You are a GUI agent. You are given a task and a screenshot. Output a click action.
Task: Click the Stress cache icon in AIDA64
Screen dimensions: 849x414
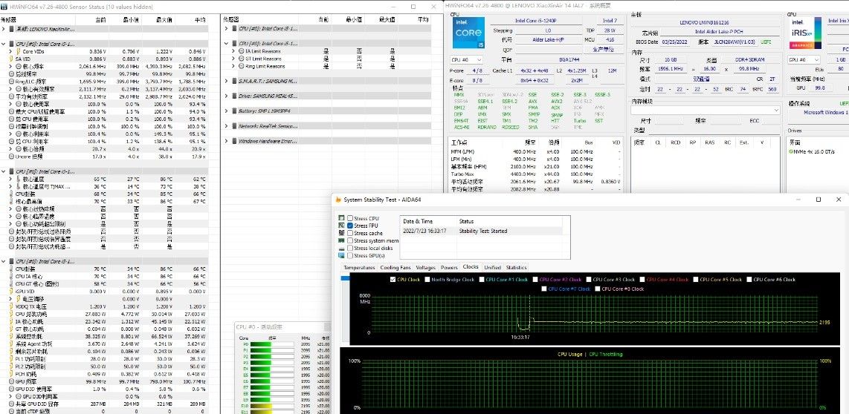(x=341, y=233)
